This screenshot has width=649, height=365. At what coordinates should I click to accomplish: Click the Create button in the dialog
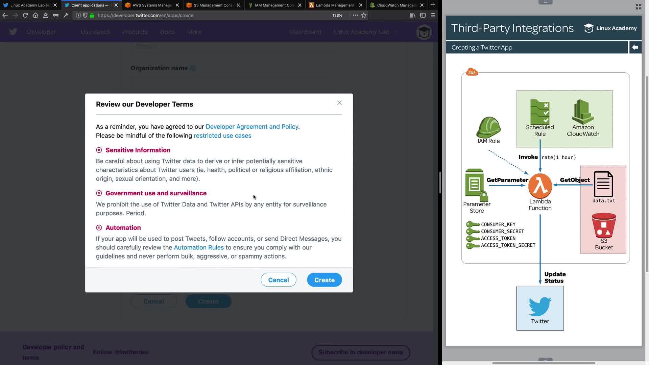324,280
